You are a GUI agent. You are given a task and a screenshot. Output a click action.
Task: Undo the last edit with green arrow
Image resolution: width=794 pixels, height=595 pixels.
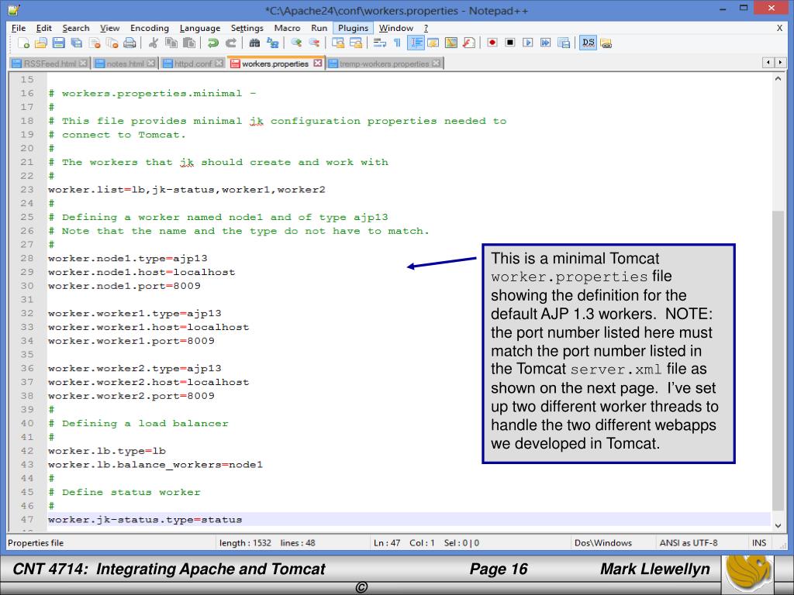click(212, 43)
